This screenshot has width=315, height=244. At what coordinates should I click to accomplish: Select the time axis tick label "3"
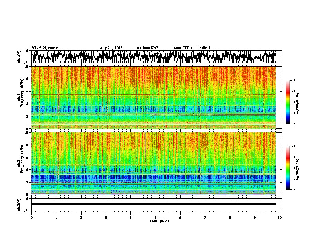106,218
